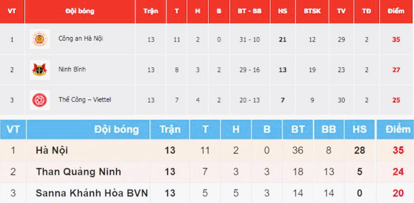The image size is (414, 203).
Task: Click Công an Hà Nội's 35 points value
Action: coord(396,39)
